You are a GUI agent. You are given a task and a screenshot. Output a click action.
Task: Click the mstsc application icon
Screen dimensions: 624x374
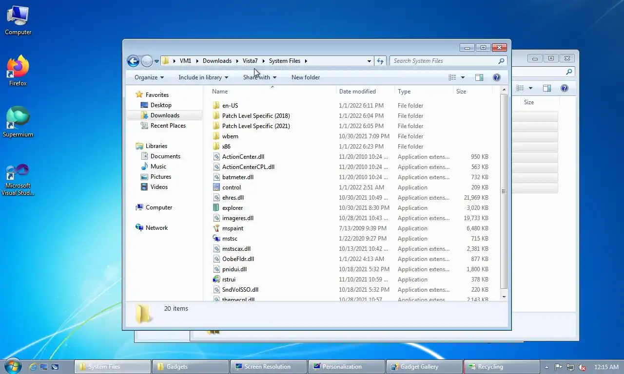click(x=217, y=239)
